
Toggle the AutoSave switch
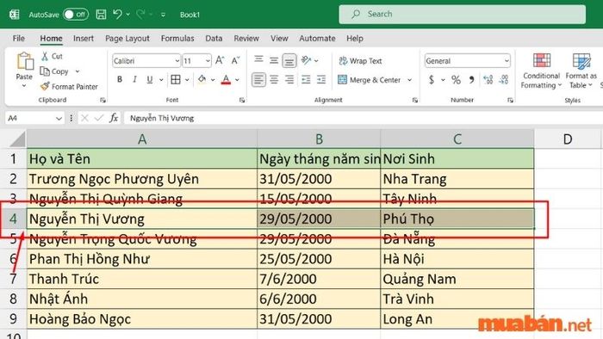[76, 15]
